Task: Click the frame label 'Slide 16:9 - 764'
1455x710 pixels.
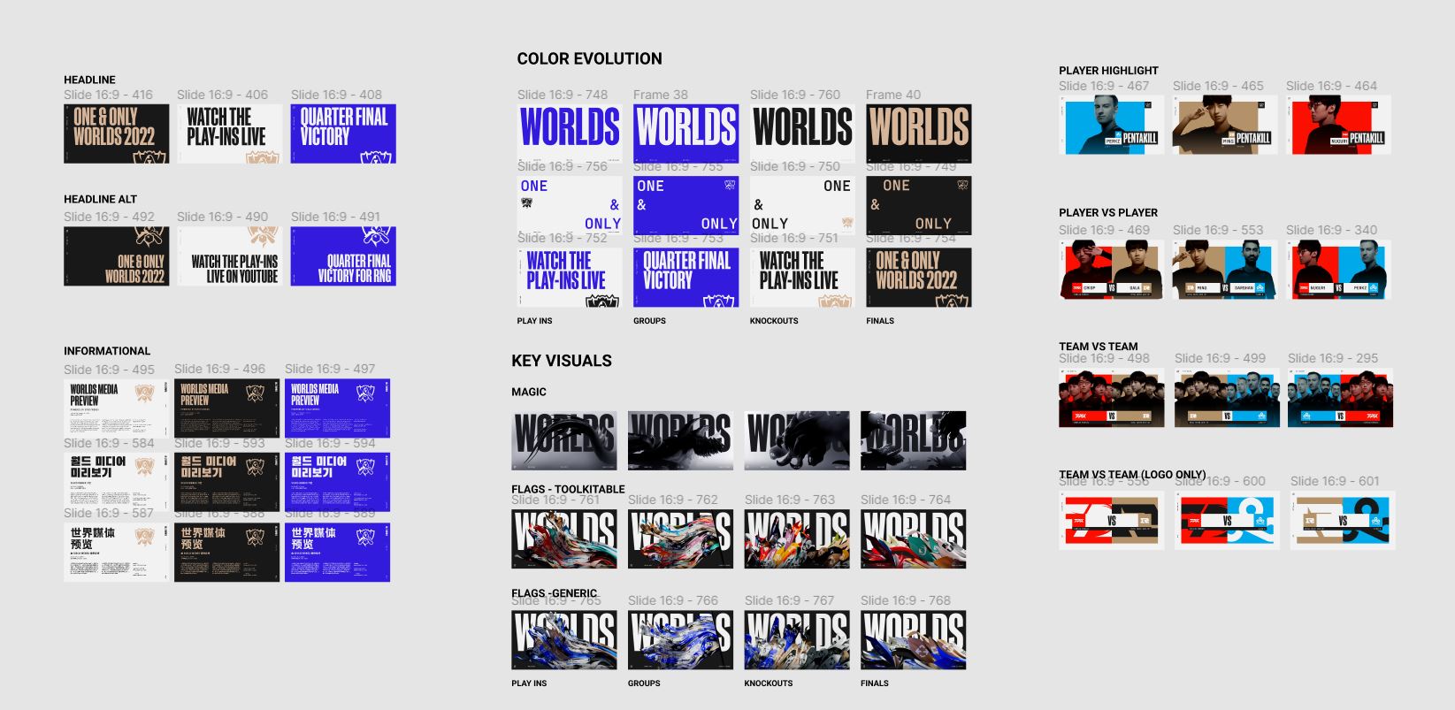Action: tap(906, 500)
